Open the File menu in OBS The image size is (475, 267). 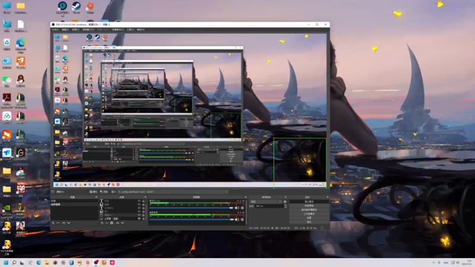coord(55,30)
